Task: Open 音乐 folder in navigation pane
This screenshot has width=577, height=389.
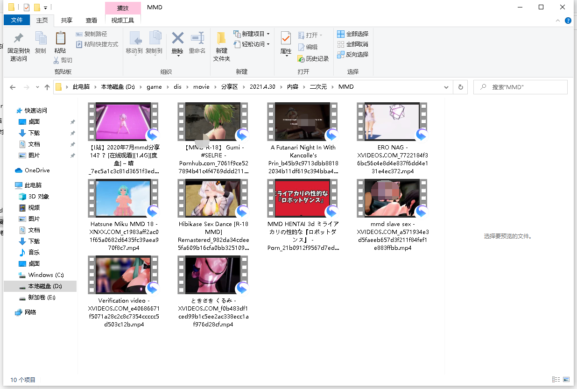Action: pyautogui.click(x=34, y=253)
